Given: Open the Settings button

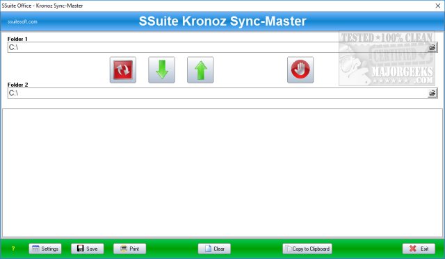Looking at the screenshot, I should pyautogui.click(x=45, y=249).
